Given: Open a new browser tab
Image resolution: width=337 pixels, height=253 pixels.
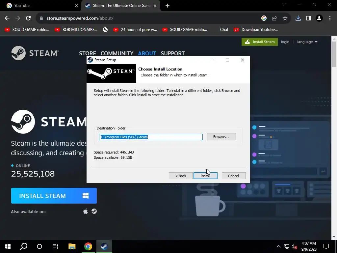Looking at the screenshot, I should [168, 6].
